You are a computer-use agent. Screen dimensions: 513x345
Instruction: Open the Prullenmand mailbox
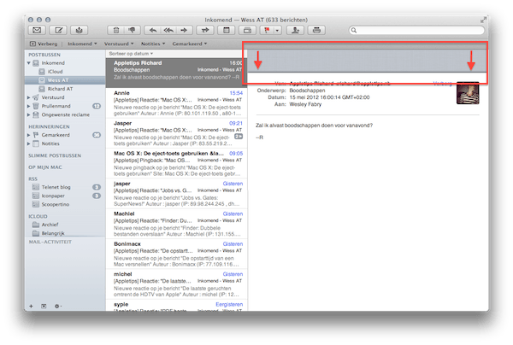point(65,106)
